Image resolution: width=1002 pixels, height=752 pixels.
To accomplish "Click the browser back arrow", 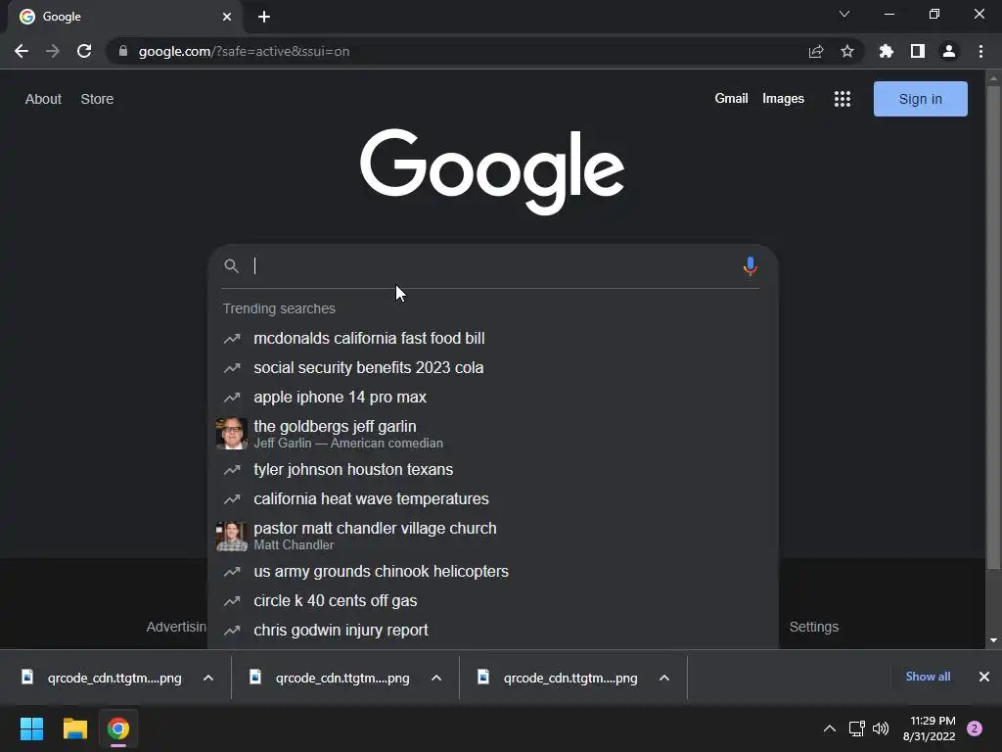I will (x=22, y=51).
